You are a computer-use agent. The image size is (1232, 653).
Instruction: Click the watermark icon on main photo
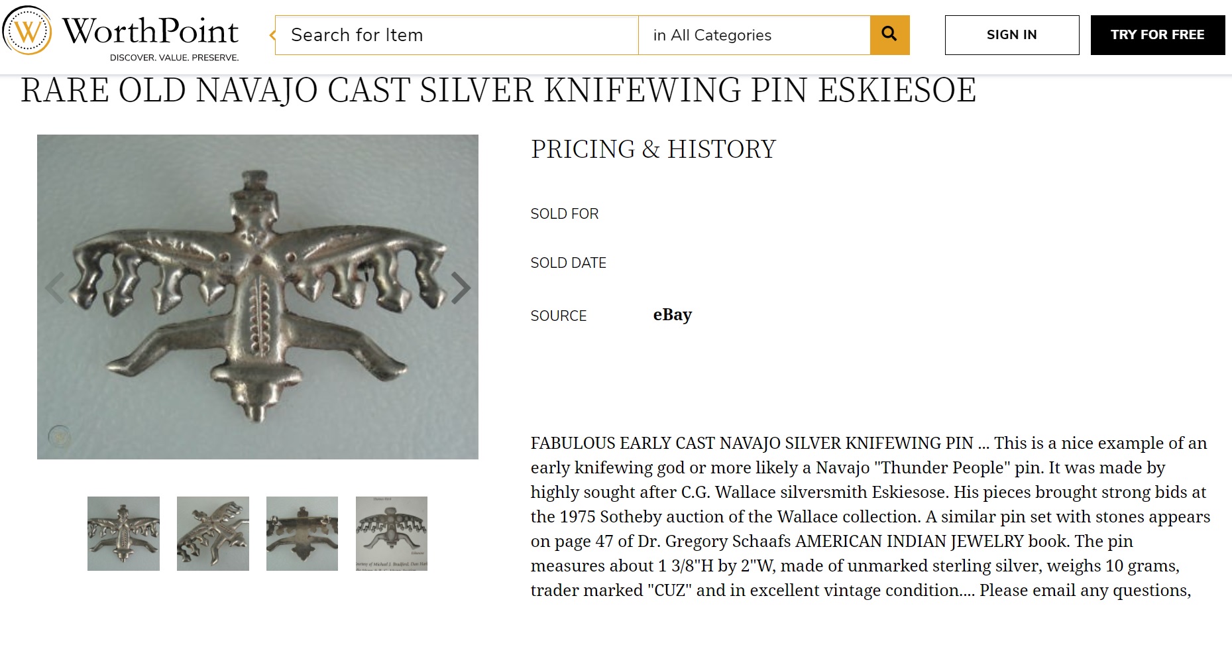(x=60, y=436)
